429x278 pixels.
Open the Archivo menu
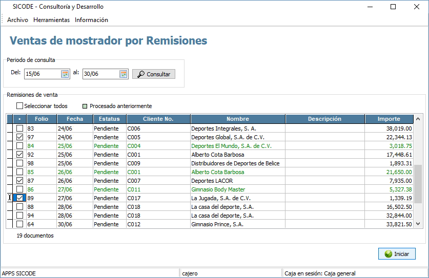pyautogui.click(x=17, y=20)
